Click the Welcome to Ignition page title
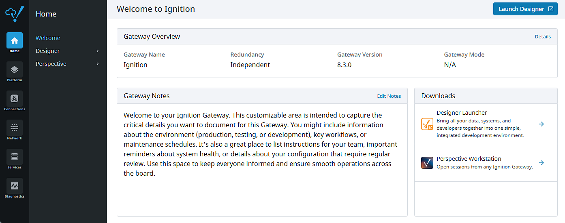This screenshot has height=223, width=565. (x=156, y=9)
